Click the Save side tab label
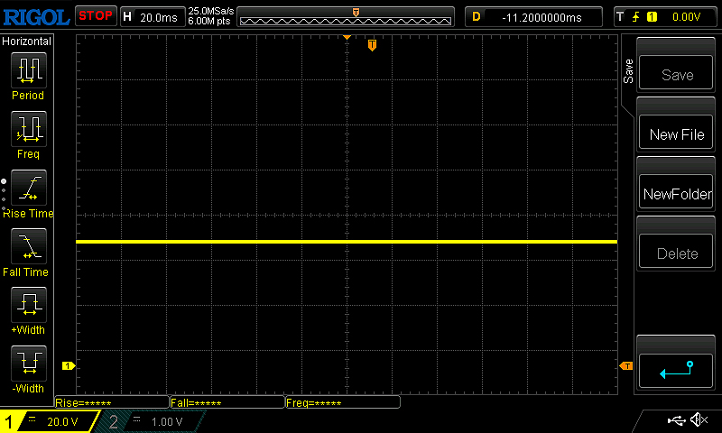The height and width of the screenshot is (433, 722). (628, 71)
